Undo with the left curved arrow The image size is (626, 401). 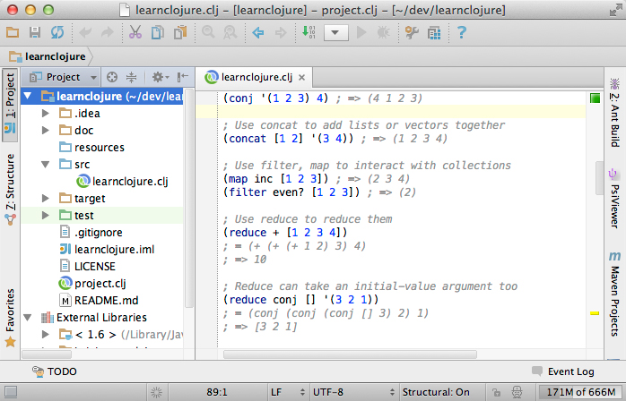pos(85,32)
